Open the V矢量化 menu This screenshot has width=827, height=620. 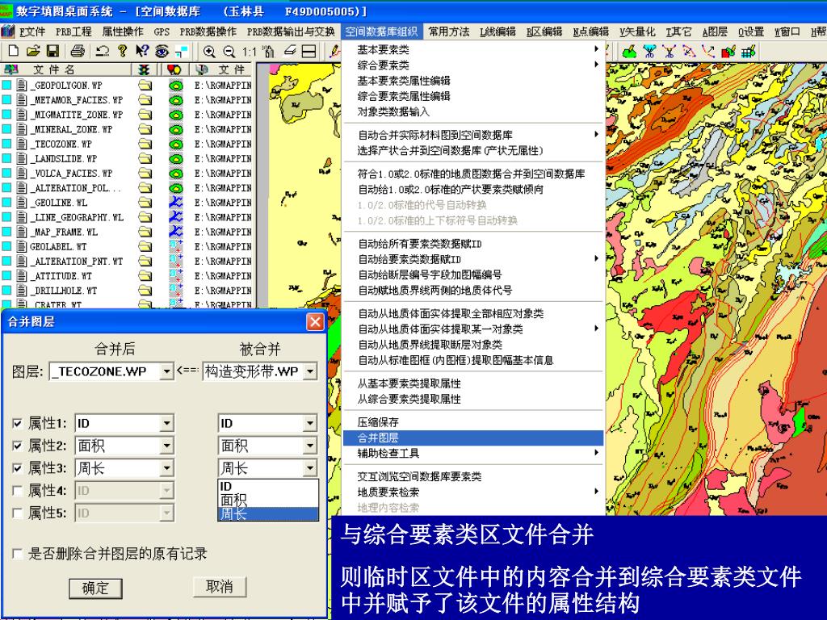tap(637, 31)
